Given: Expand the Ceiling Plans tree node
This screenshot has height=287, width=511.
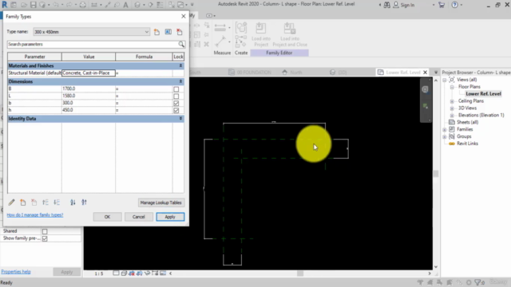Looking at the screenshot, I should (x=452, y=101).
